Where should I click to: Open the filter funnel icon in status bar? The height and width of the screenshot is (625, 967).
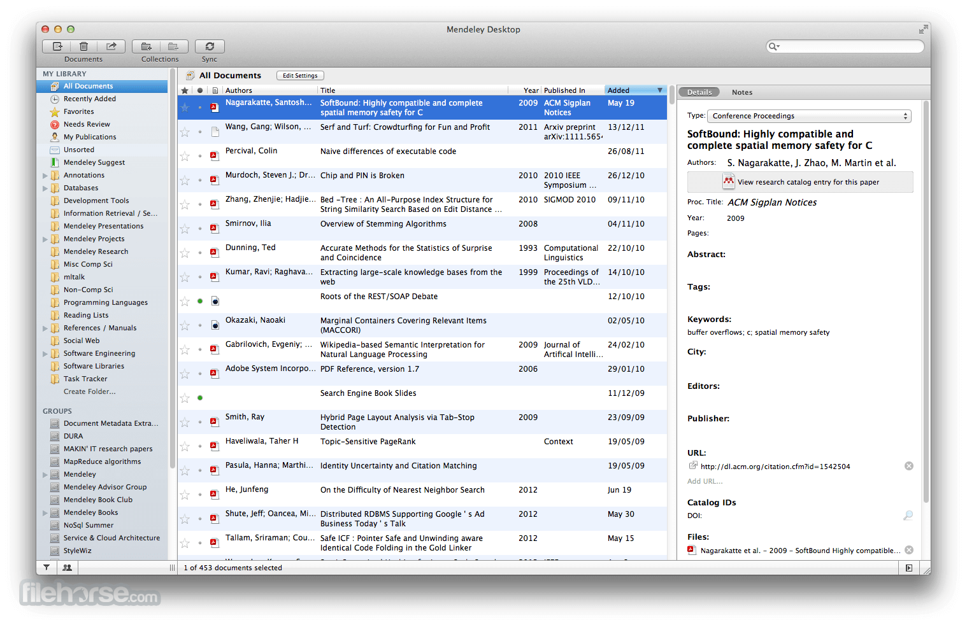(47, 567)
